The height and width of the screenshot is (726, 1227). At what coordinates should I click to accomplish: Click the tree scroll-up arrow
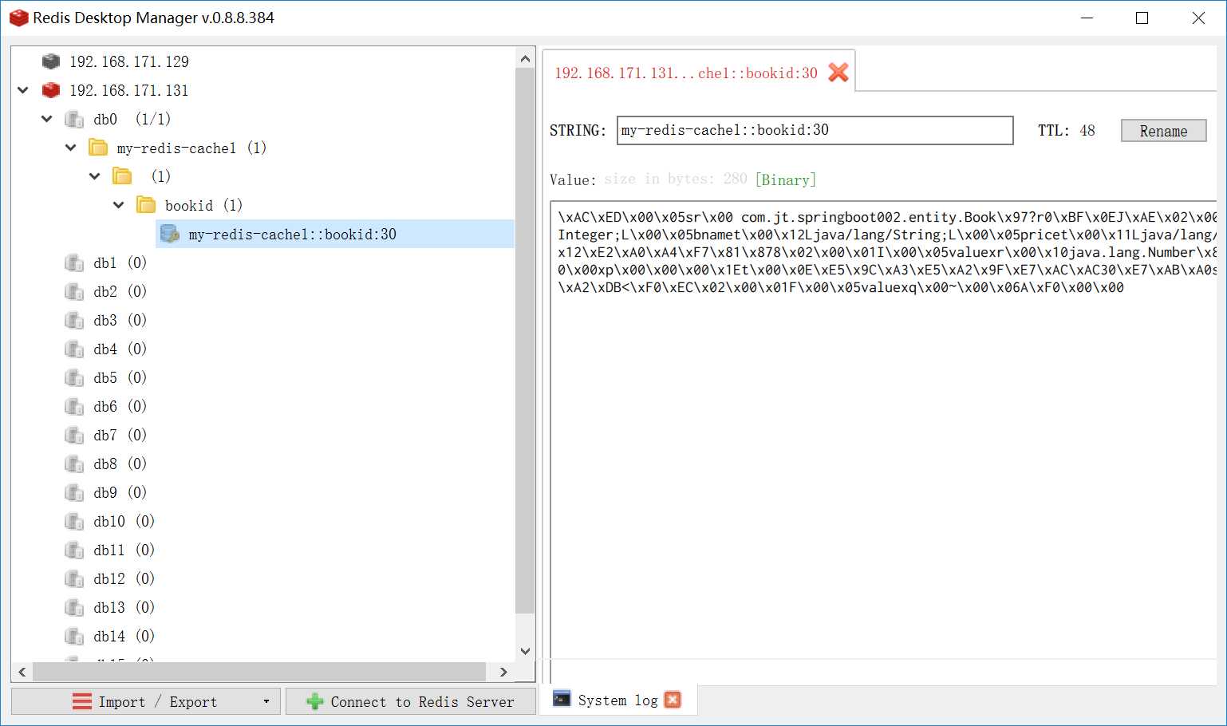click(x=525, y=58)
